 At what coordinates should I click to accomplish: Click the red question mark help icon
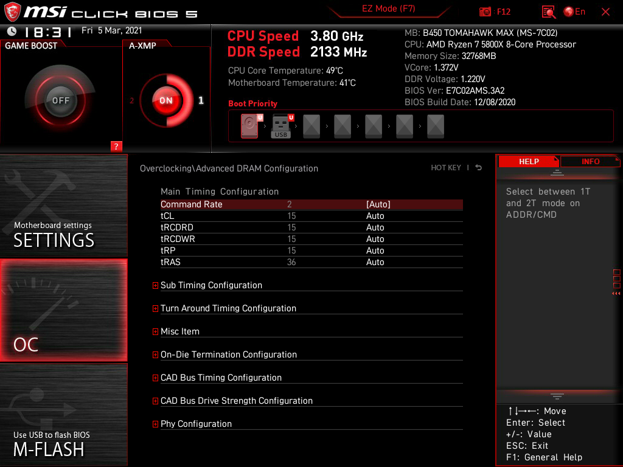[x=116, y=146]
